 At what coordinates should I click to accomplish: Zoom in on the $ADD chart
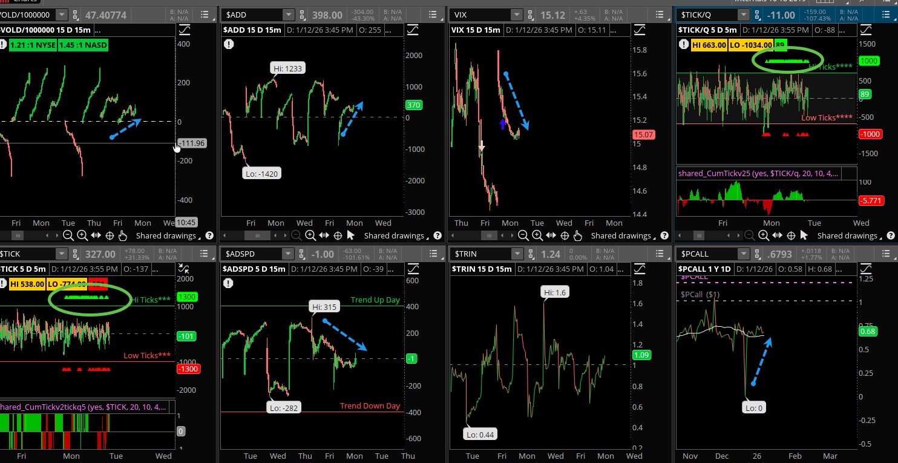pyautogui.click(x=310, y=235)
